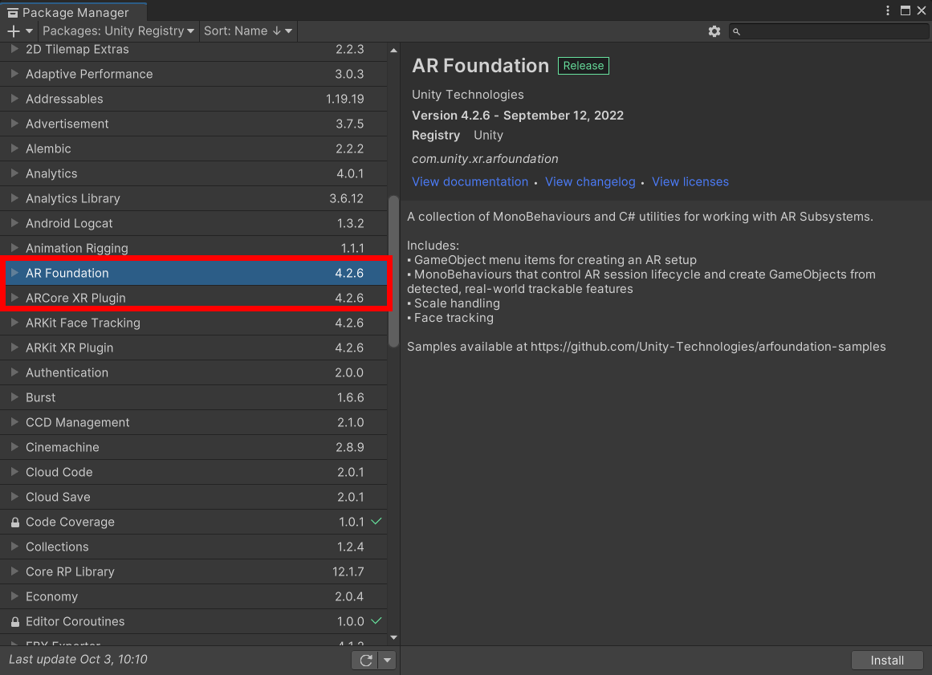The width and height of the screenshot is (932, 675).
Task: Expand Alembic package arrow
Action: tap(15, 148)
